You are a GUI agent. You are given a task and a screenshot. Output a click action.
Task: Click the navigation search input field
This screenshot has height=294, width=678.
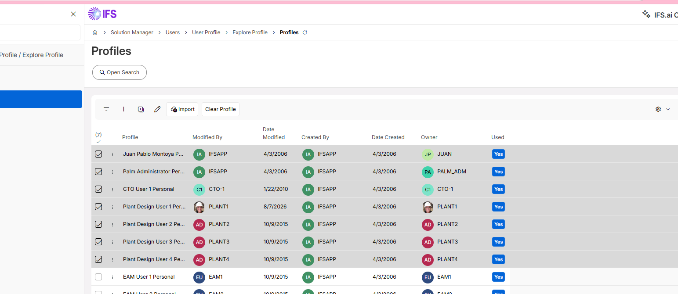pos(40,32)
